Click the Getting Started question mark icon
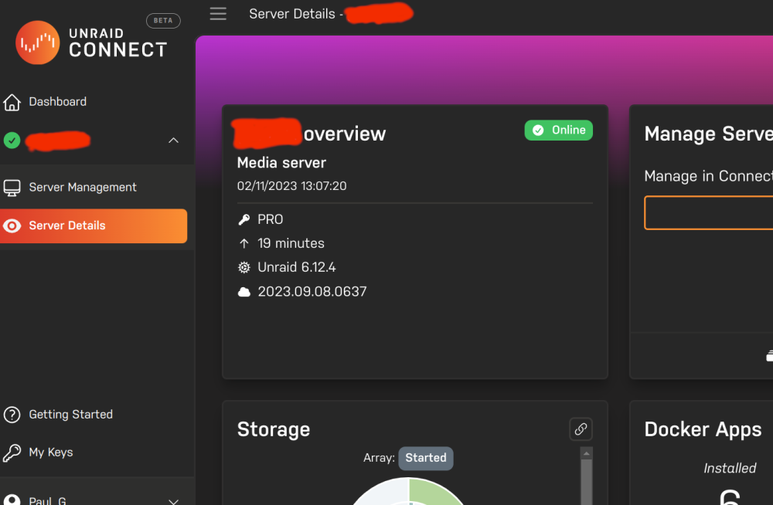Viewport: 773px width, 505px height. [12, 415]
